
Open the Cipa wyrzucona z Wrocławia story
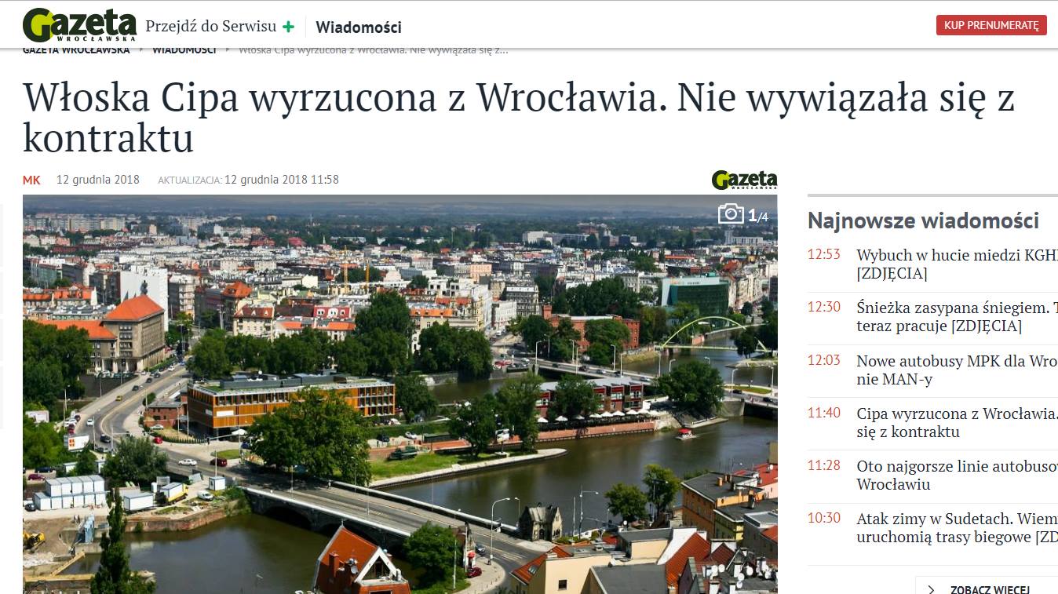pos(957,423)
